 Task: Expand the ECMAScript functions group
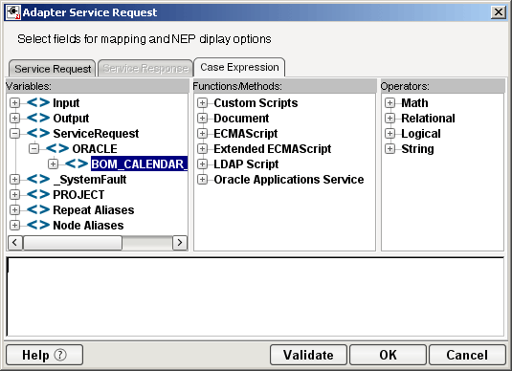click(203, 133)
